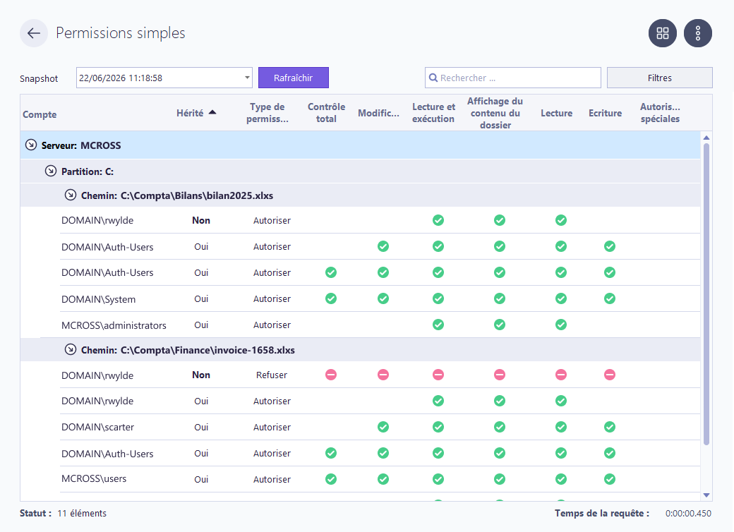Image resolution: width=734 pixels, height=532 pixels.
Task: Sort by the Lecture column header
Action: pos(557,113)
